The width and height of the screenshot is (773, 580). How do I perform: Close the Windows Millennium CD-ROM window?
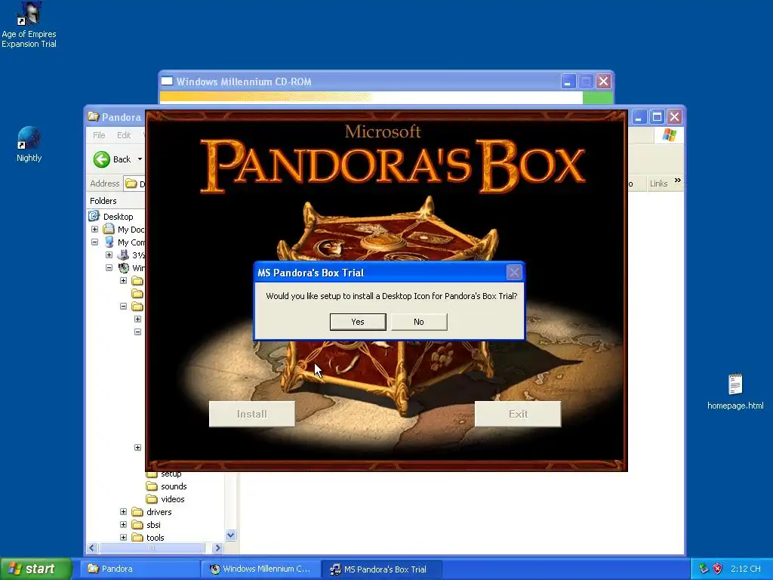coord(603,82)
